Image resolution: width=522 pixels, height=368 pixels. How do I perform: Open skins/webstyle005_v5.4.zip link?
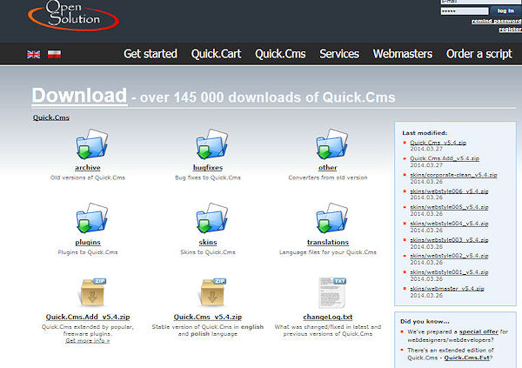point(449,207)
